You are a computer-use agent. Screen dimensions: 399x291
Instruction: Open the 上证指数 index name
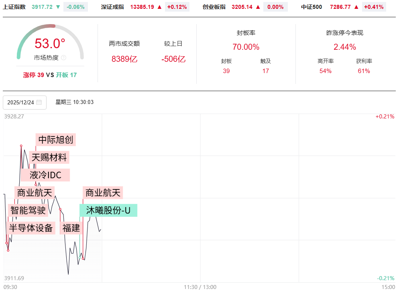coord(14,7)
